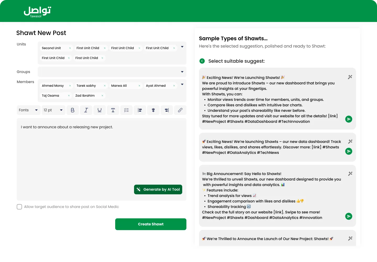Image resolution: width=377 pixels, height=262 pixels.
Task: Insert a checklist with the list icon
Action: click(x=126, y=110)
